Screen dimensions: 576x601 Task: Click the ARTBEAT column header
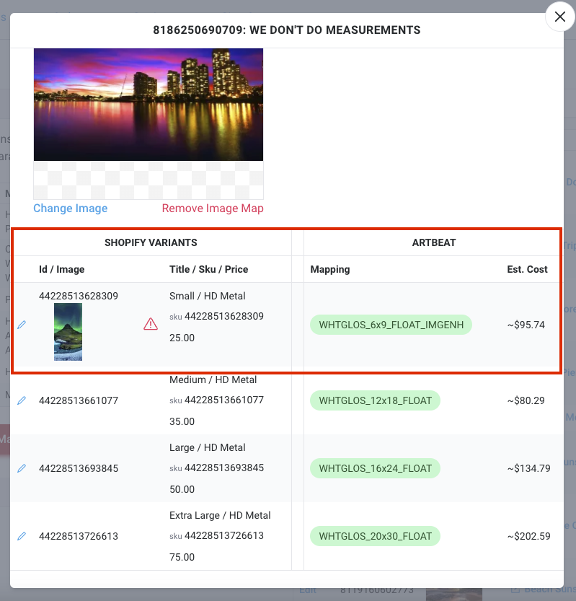(x=434, y=242)
